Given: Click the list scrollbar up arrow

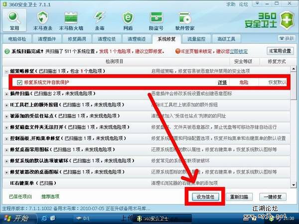Looking at the screenshot, I should point(294,69).
